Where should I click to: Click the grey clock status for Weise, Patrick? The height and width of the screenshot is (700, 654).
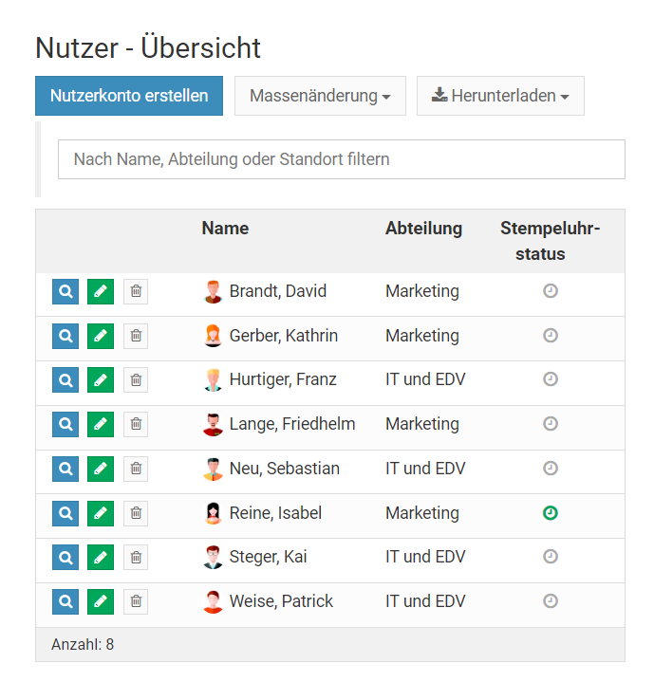pyautogui.click(x=550, y=601)
